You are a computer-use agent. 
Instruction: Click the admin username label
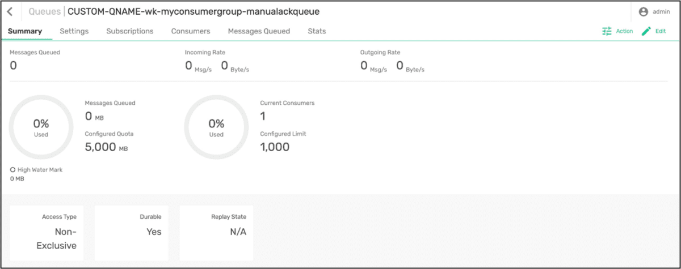662,11
